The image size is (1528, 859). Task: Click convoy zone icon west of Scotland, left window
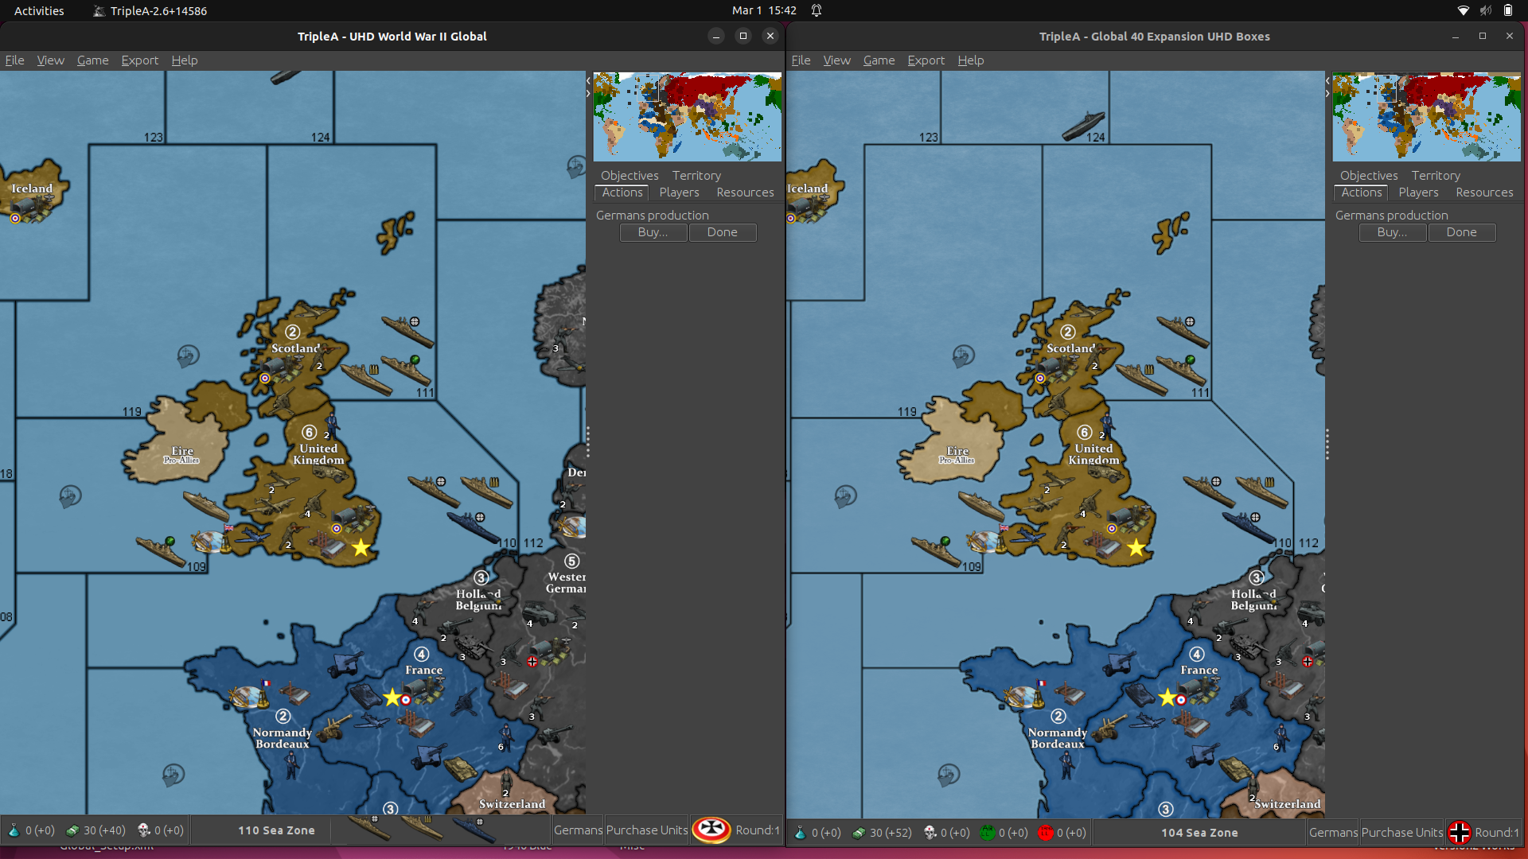point(188,356)
